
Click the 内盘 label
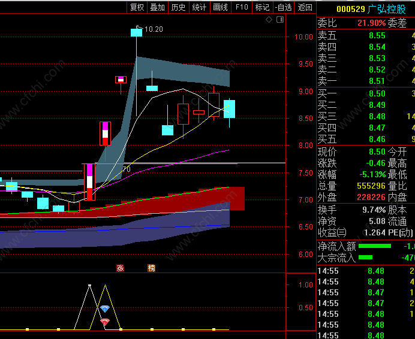(x=397, y=197)
